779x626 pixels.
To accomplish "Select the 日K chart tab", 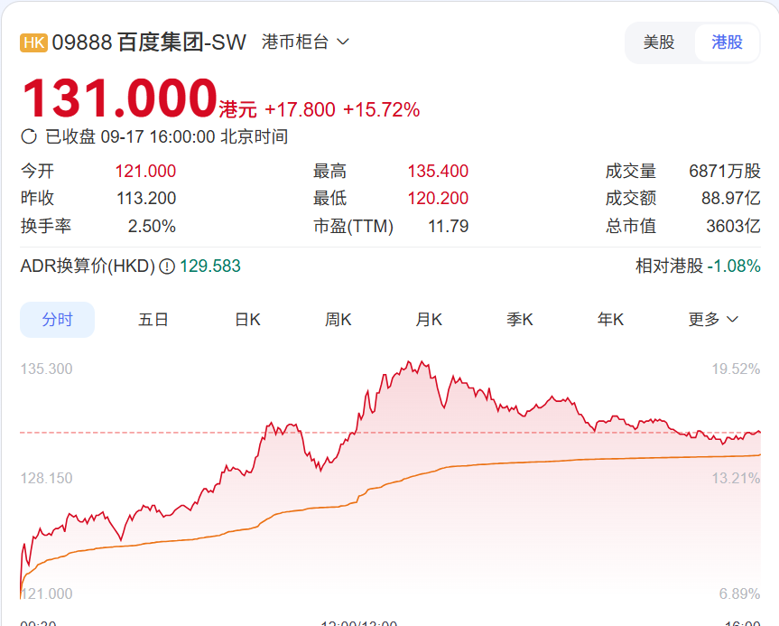I will 247,319.
